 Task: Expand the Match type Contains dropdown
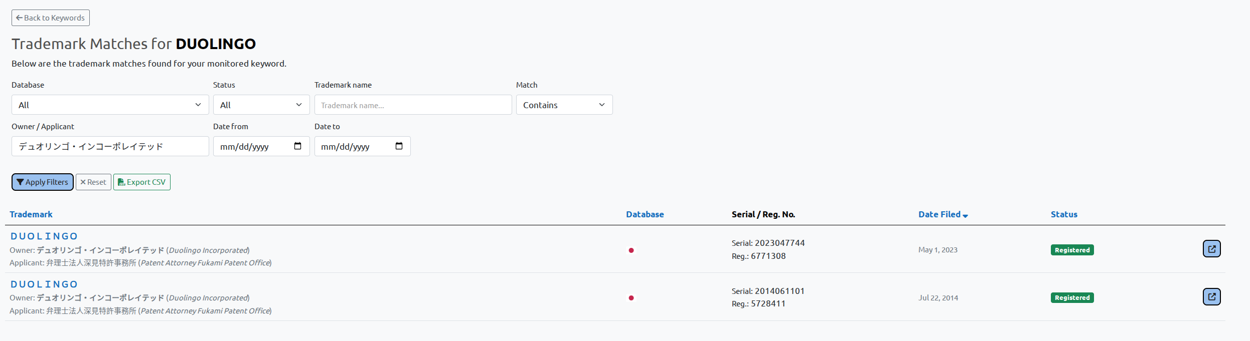(564, 105)
